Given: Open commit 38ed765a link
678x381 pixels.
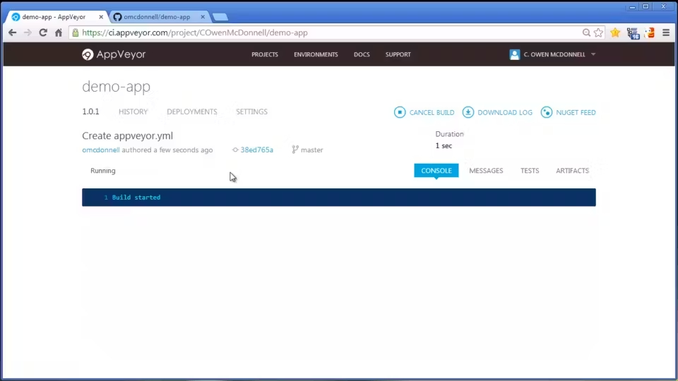Looking at the screenshot, I should [x=257, y=150].
